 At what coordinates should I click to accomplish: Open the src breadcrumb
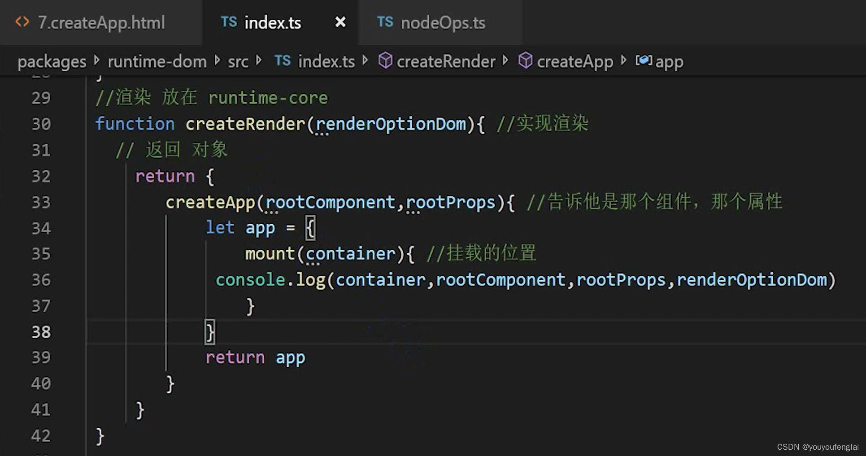click(238, 61)
